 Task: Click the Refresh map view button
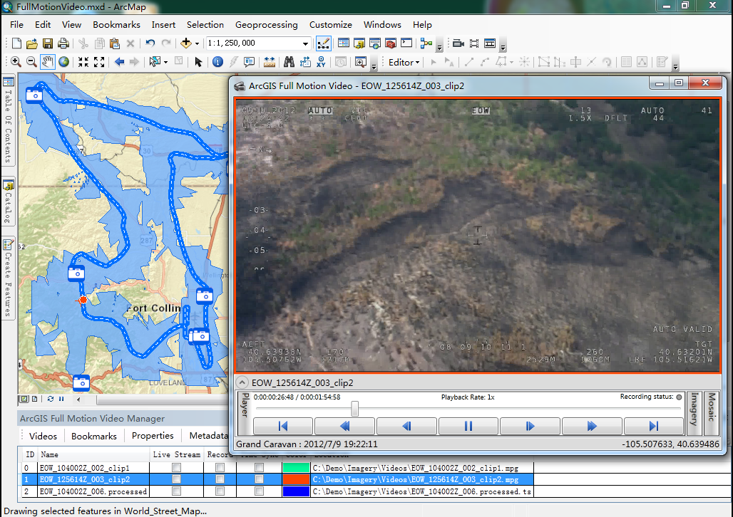tap(50, 399)
